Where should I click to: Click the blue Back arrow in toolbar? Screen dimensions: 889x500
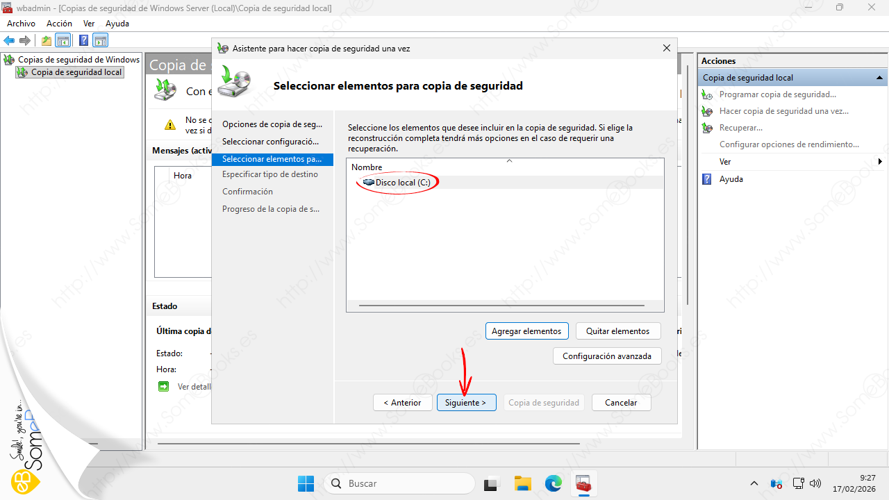click(9, 40)
